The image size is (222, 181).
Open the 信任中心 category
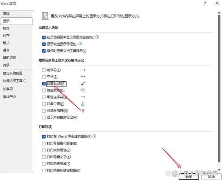pyautogui.click(x=17, y=96)
